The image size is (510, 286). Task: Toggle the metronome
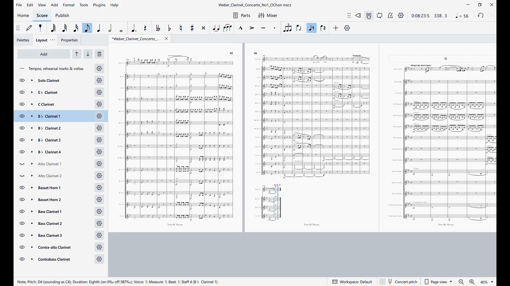coord(390,15)
